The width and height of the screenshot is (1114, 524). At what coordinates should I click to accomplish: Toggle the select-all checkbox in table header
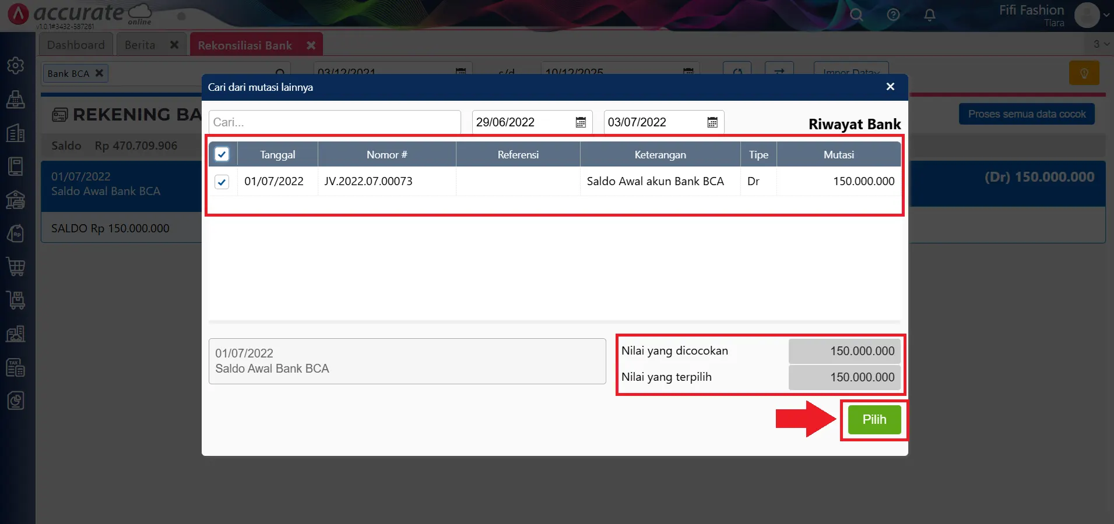(x=222, y=154)
